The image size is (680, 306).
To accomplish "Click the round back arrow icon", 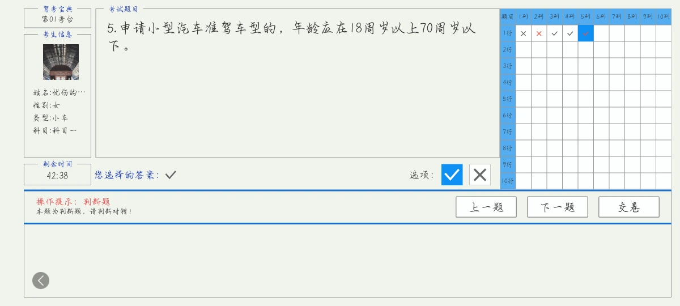I will (x=41, y=280).
